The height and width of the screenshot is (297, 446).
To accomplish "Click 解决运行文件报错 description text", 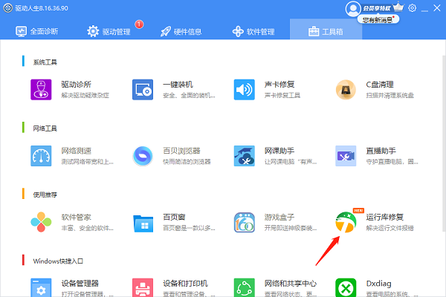I will 390,228.
